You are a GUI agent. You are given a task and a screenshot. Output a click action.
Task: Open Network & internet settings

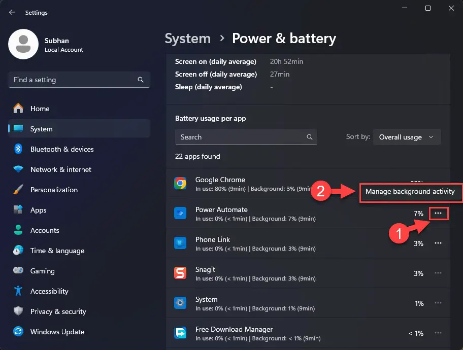pos(79,169)
